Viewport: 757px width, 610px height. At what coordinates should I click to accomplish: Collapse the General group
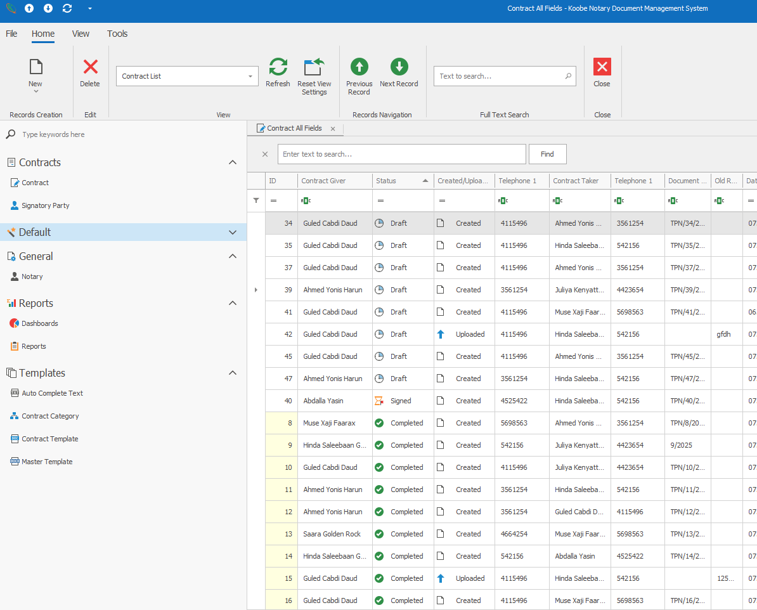232,256
